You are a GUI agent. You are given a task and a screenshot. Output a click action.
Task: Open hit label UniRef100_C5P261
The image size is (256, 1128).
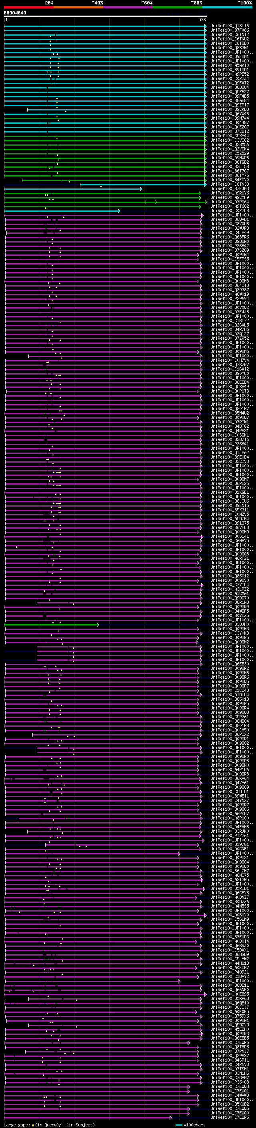pos(230,717)
